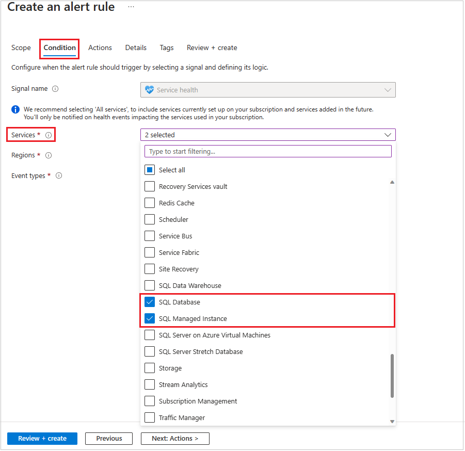Check the Traffic Manager option
The image size is (465, 451).
click(150, 417)
